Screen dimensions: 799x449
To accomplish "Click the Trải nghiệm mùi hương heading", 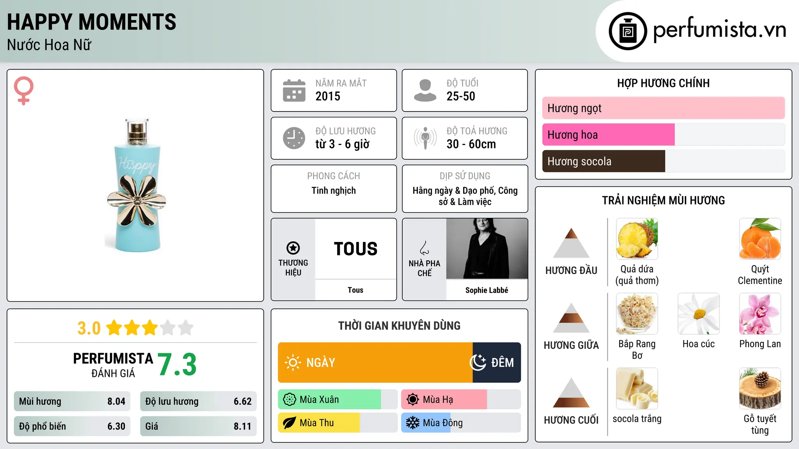I will click(x=663, y=200).
